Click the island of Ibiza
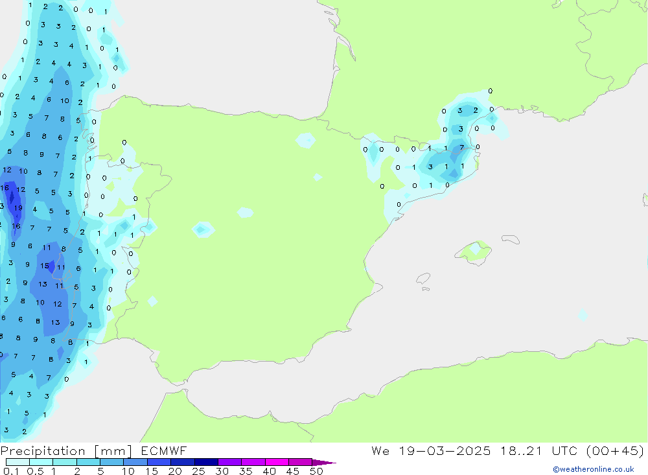Viewport: 648px width, 475px height. tap(422, 279)
